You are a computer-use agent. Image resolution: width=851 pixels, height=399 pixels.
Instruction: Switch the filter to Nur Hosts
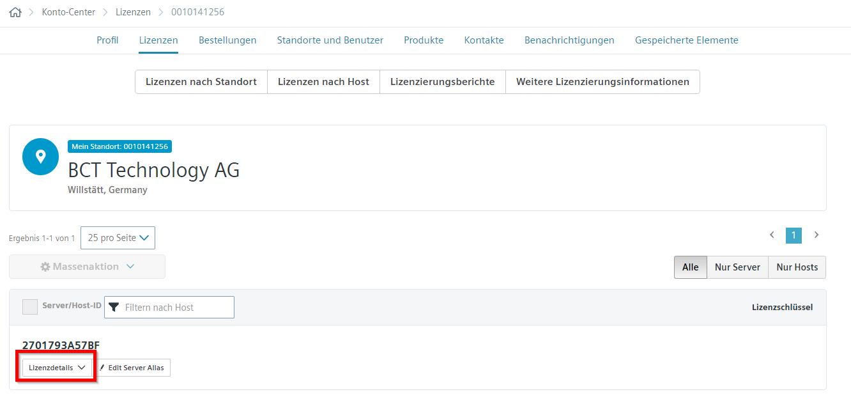(797, 267)
